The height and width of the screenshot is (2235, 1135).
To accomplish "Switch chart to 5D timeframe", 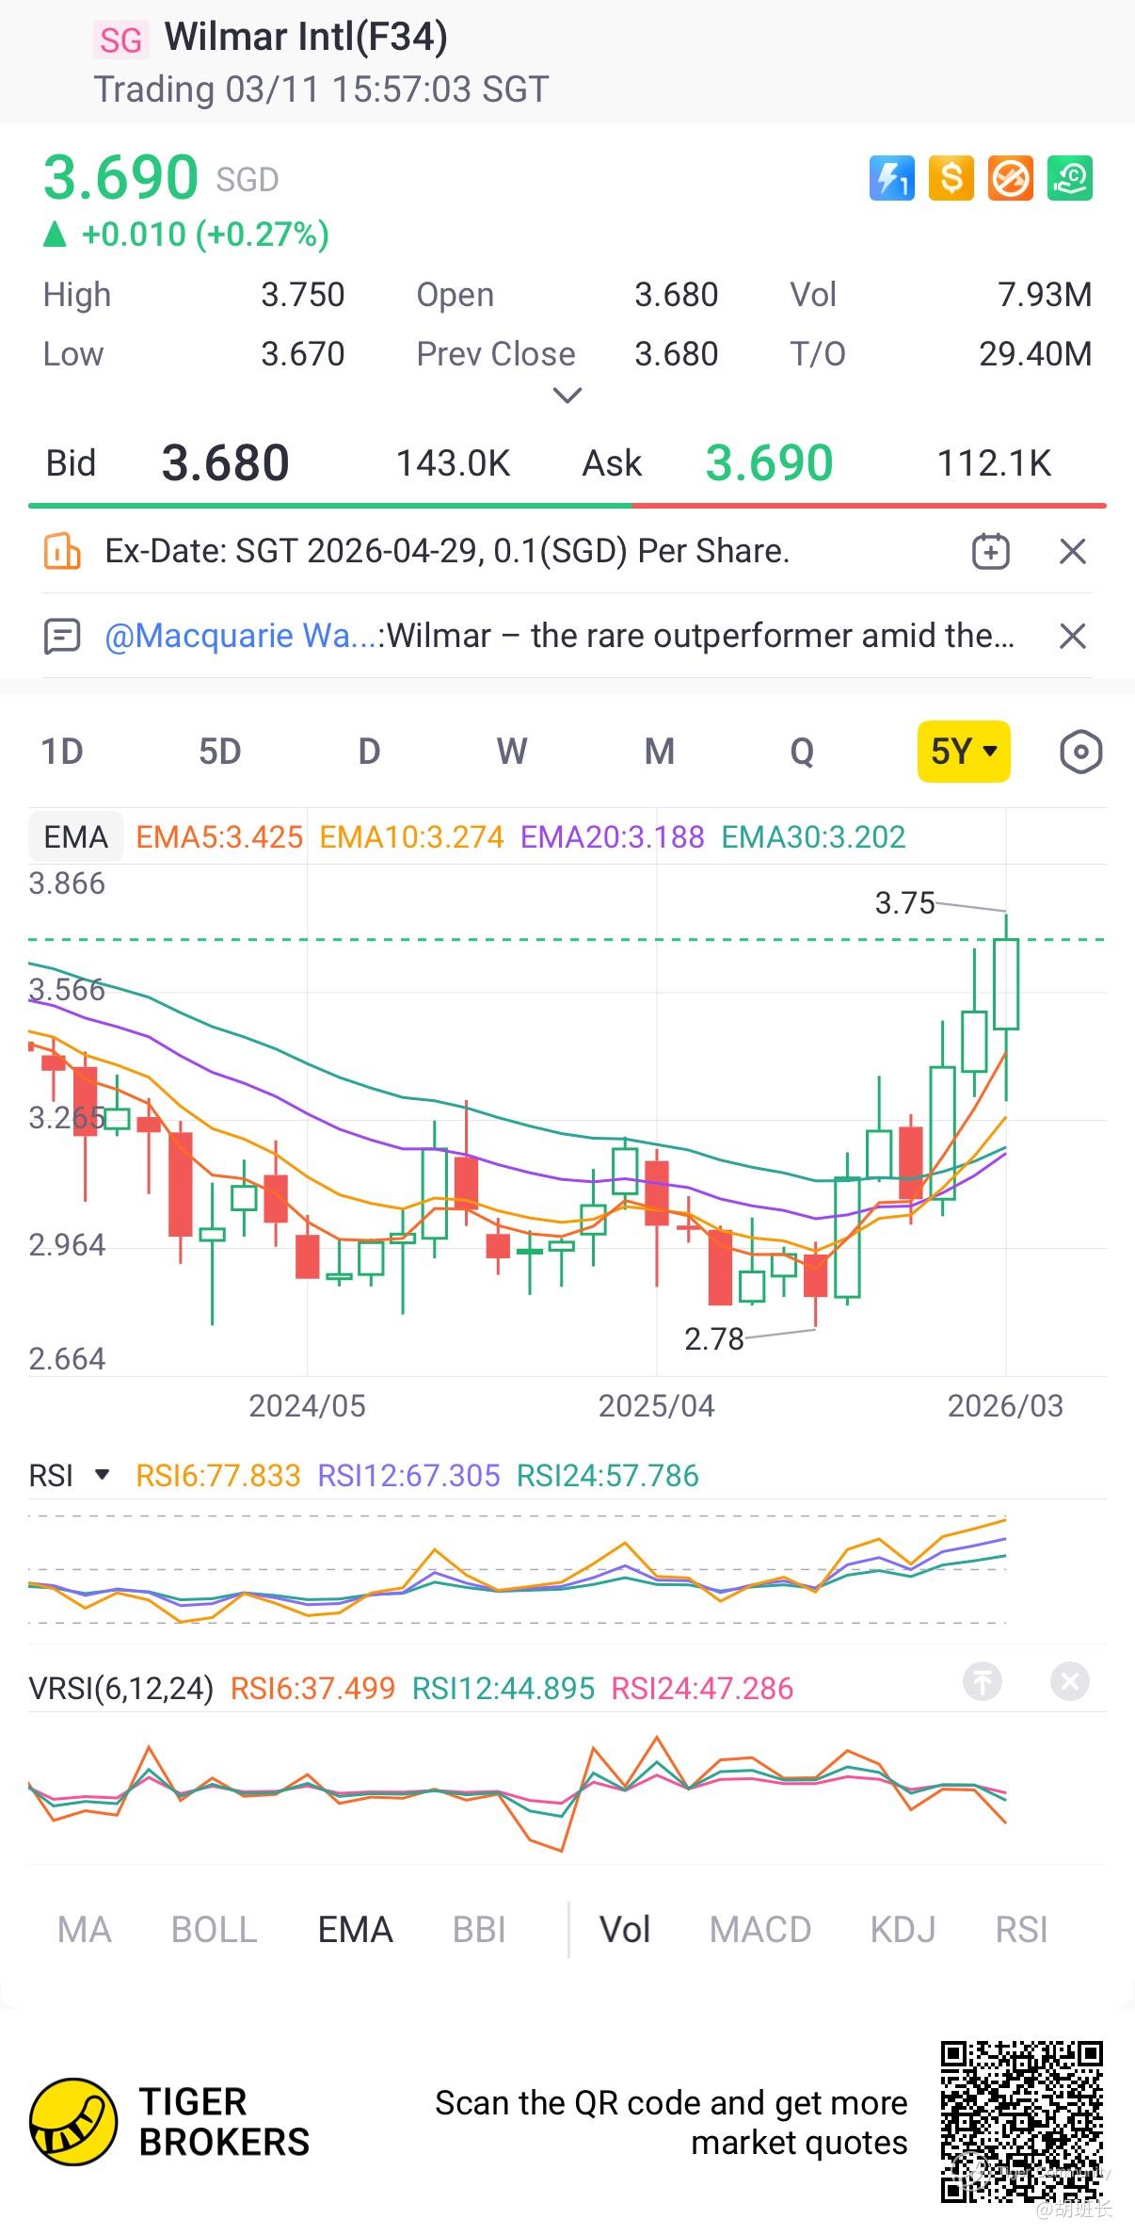I will point(219,752).
